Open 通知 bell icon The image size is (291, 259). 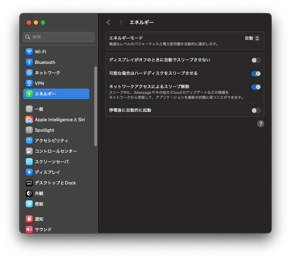(x=29, y=219)
